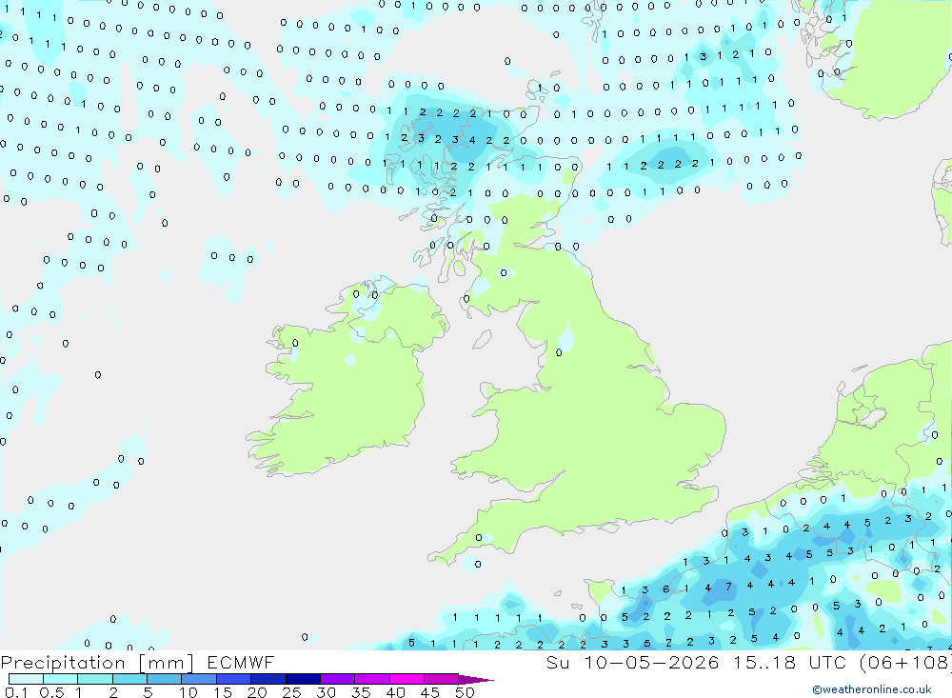
Task: Click the purple over-50 arrow tip of legend
Action: tap(476, 680)
